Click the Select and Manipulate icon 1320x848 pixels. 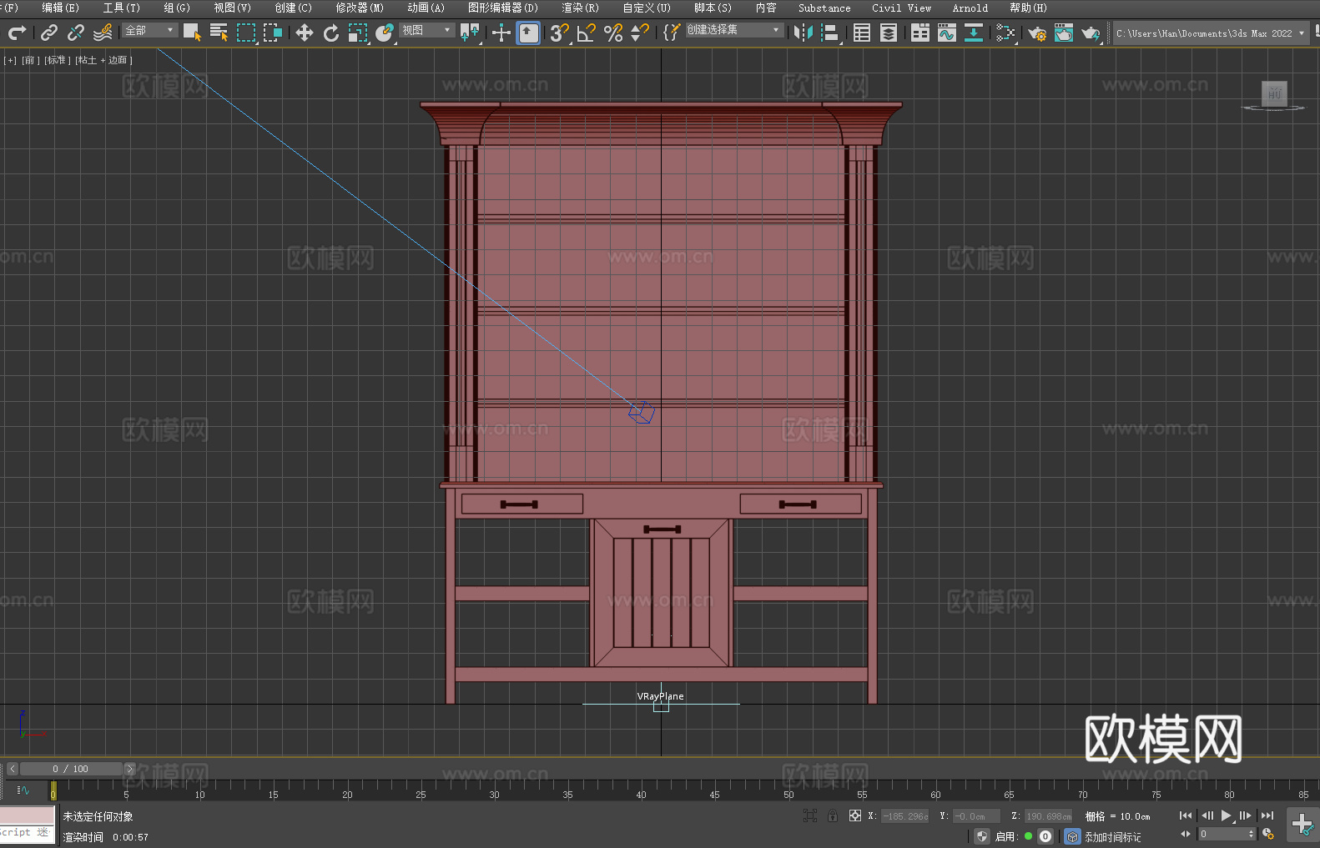point(501,33)
